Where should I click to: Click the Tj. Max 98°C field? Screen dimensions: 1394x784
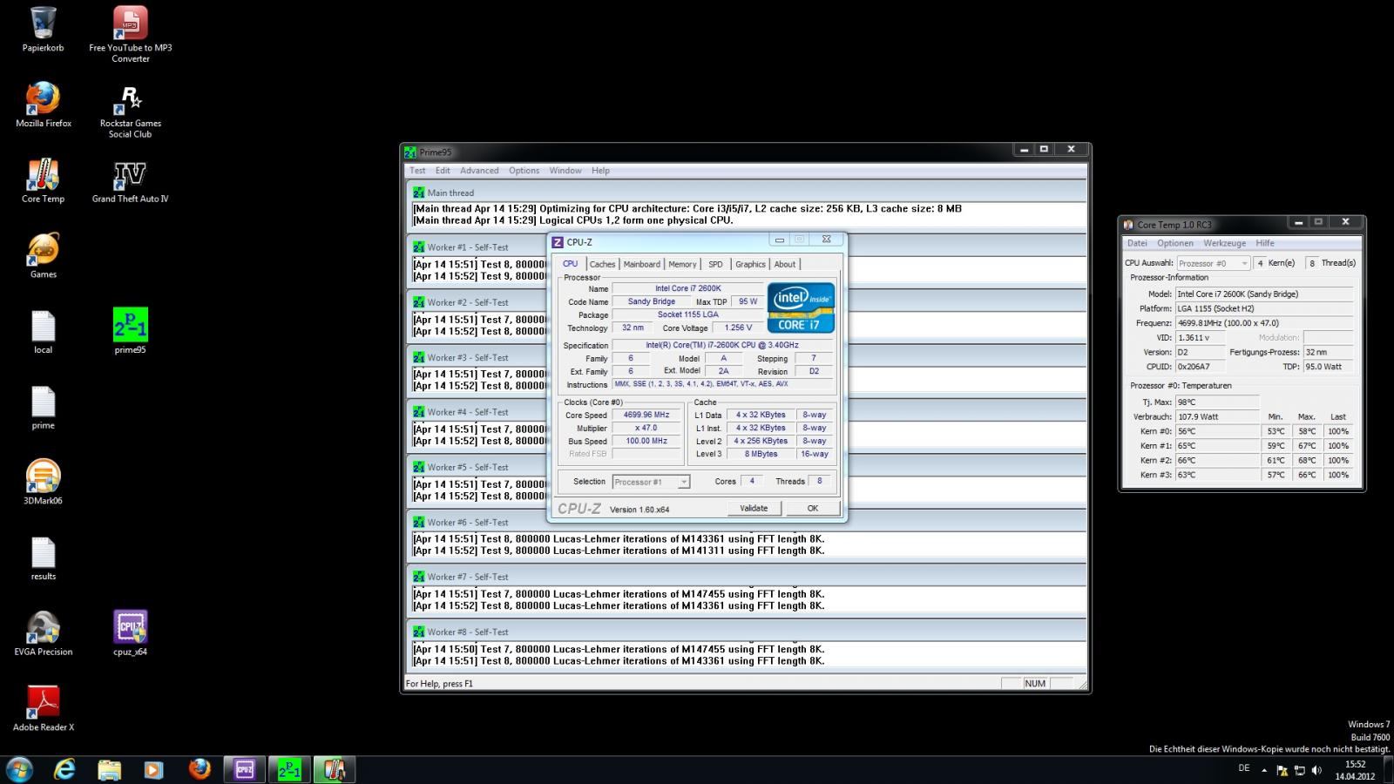pos(1217,402)
